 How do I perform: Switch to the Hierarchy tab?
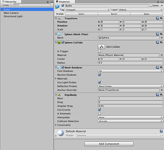(9, 2)
